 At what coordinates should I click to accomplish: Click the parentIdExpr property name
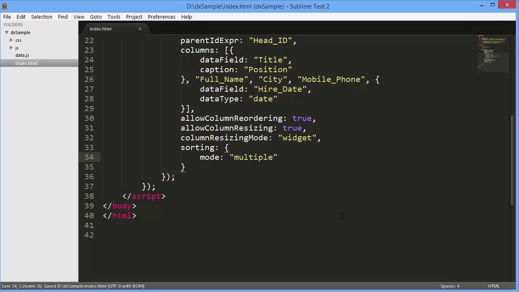[209, 41]
